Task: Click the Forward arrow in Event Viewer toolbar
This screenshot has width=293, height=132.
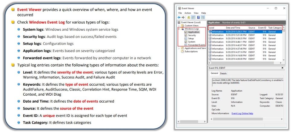Action: coord(183,17)
